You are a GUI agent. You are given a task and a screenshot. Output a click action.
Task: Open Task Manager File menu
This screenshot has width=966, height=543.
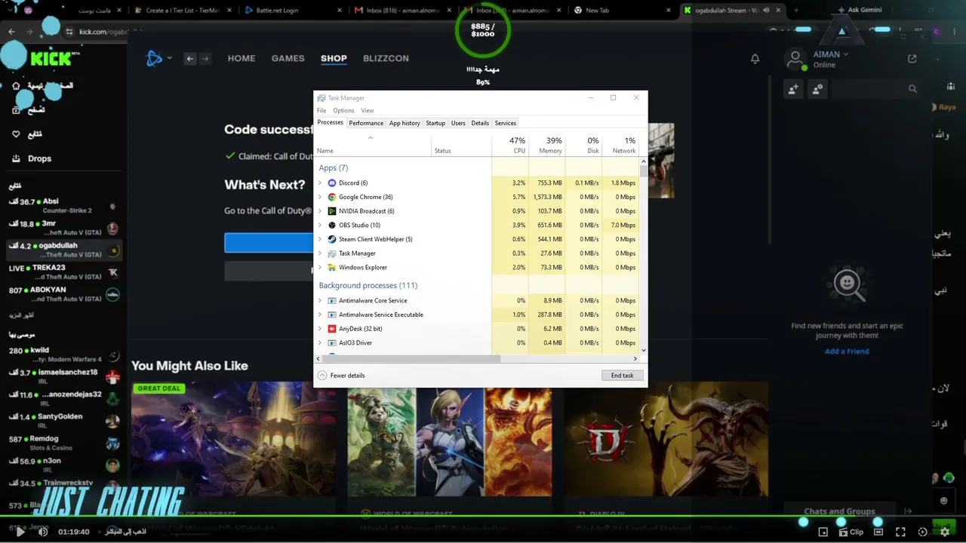321,111
